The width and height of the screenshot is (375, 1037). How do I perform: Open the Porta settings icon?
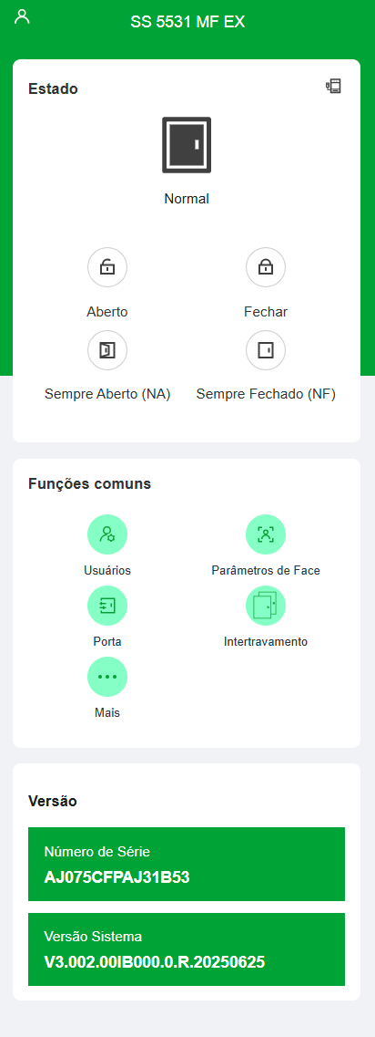107,606
